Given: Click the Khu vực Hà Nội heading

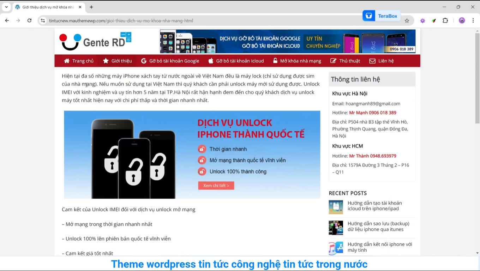Looking at the screenshot, I should pos(350,94).
